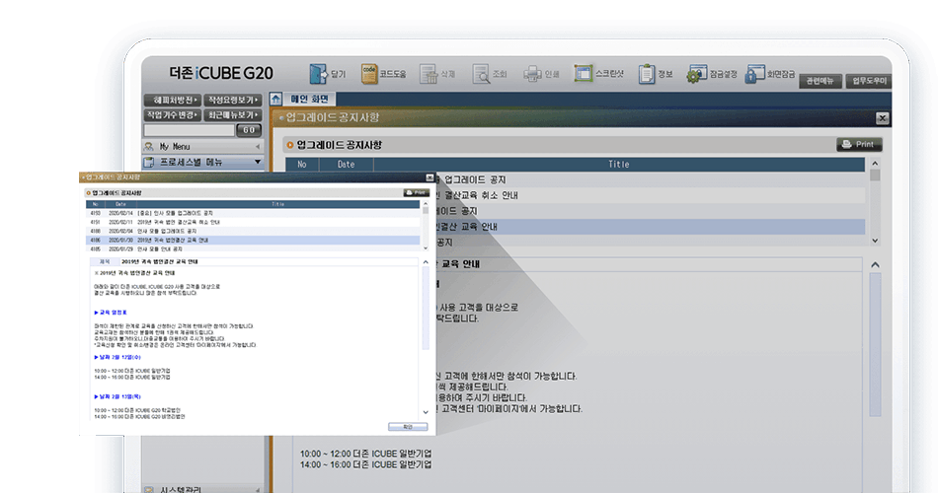Viewport: 938px width, 493px height.
Task: Click the home icon beside 메인 화면 tab
Action: click(x=275, y=100)
